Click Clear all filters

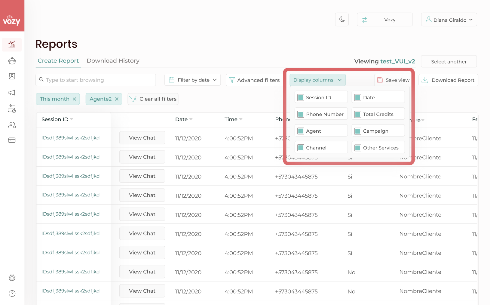pyautogui.click(x=153, y=99)
